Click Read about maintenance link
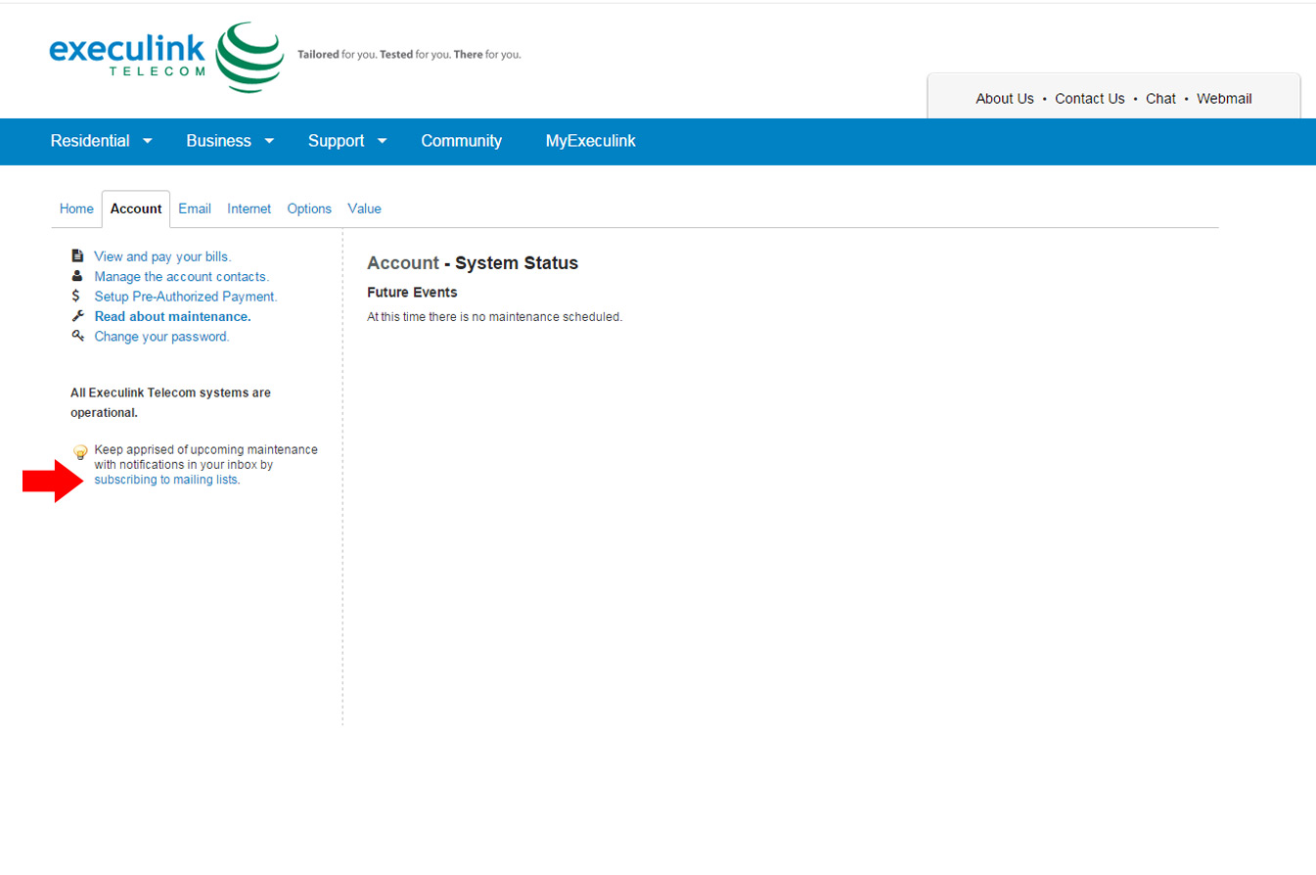 point(172,316)
